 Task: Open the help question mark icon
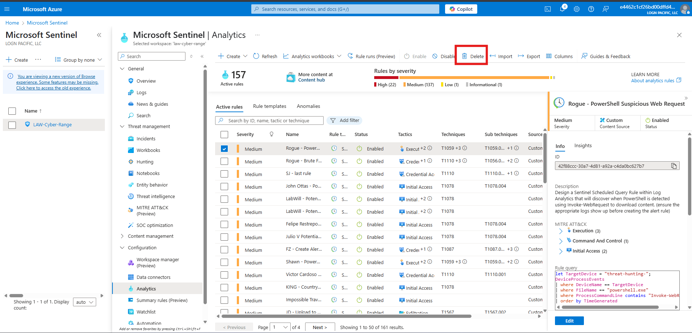[591, 9]
